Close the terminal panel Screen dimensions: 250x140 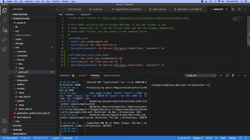pyautogui.click(x=245, y=75)
